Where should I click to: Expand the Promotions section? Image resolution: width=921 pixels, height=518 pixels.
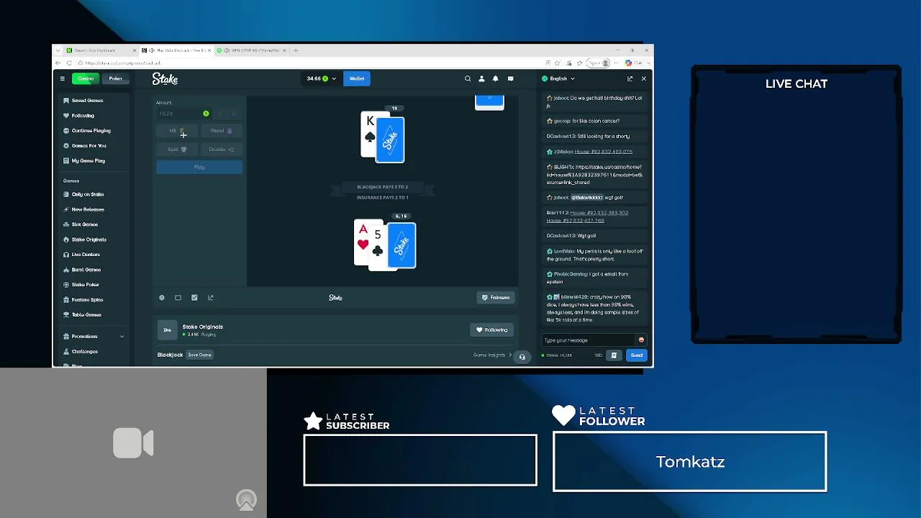click(94, 337)
